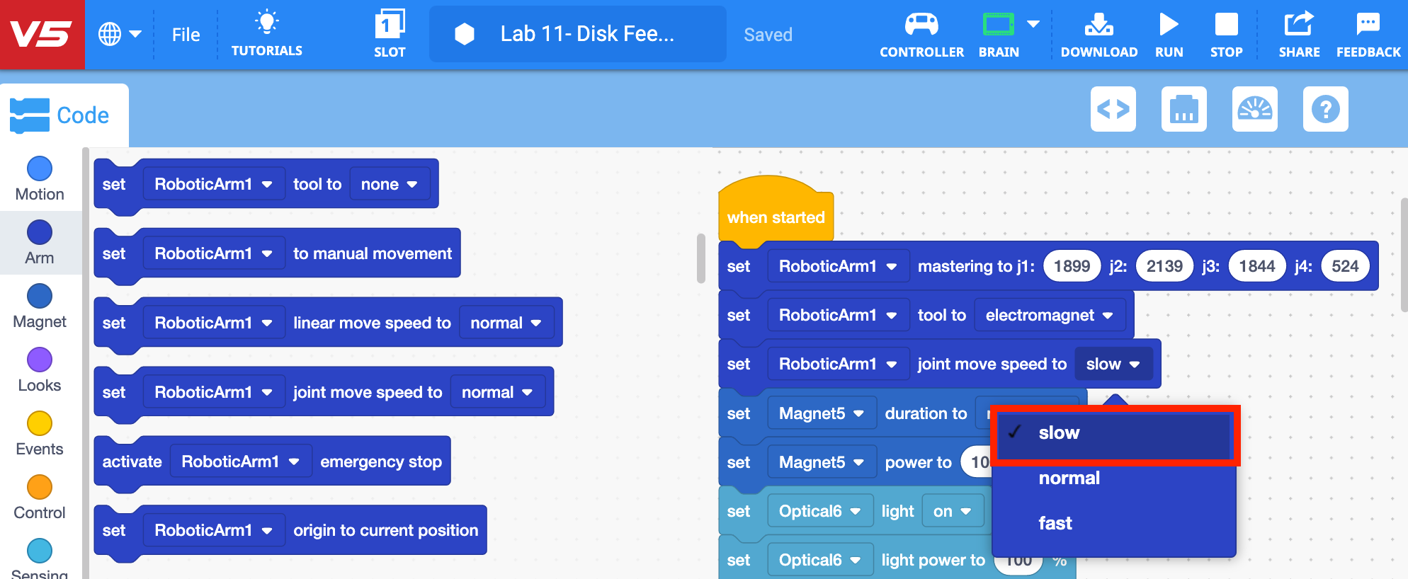Select the Arm block category

pos(40,243)
